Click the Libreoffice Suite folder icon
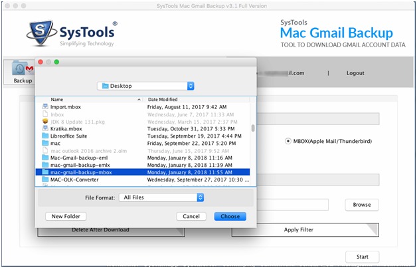 [x=45, y=136]
